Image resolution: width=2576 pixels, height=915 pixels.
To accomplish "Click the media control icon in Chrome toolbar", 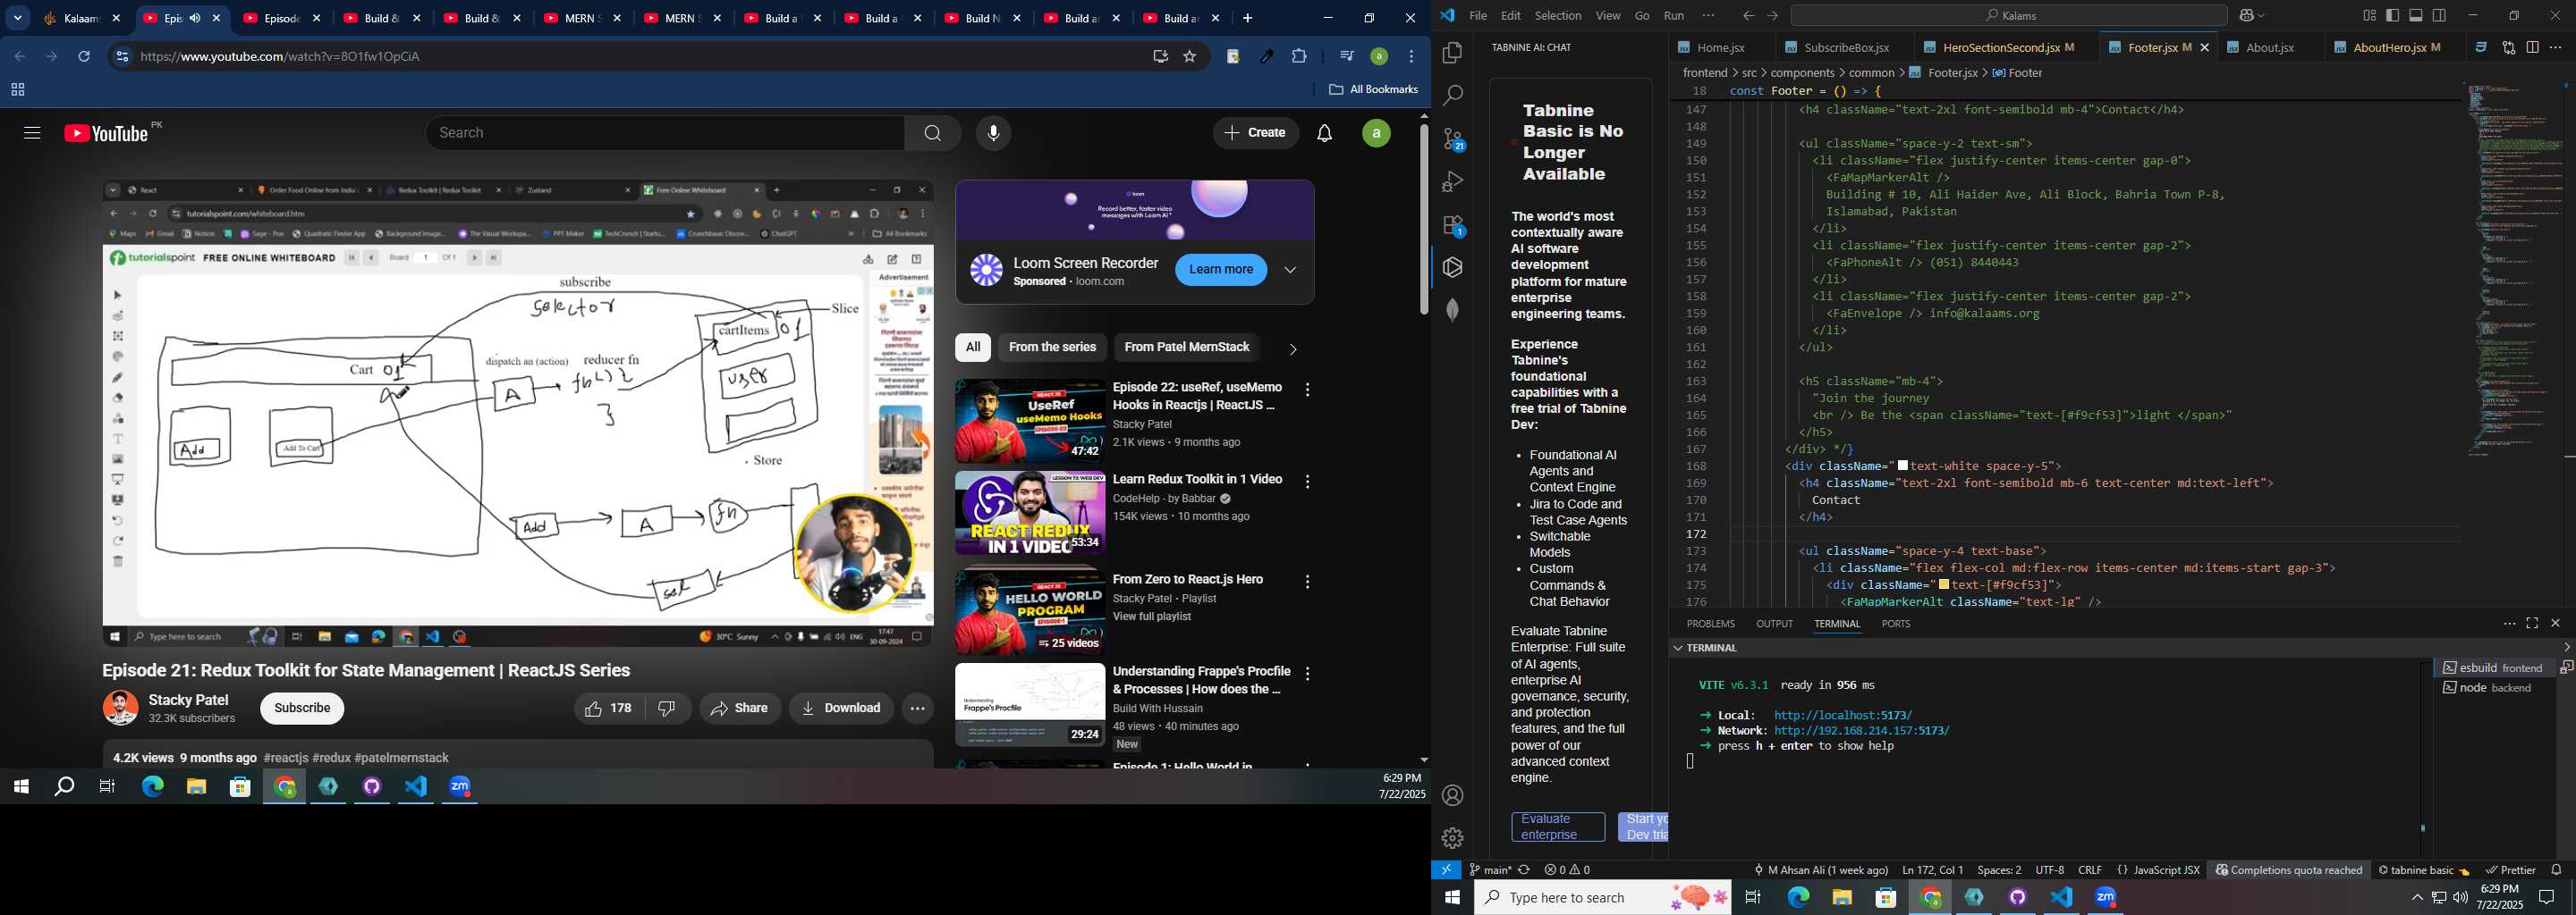I will 1345,57.
